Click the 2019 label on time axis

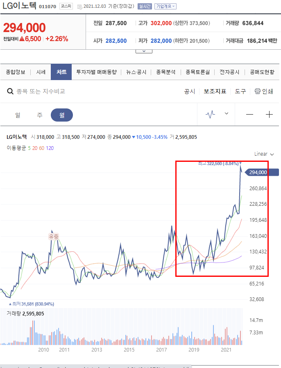pyautogui.click(x=194, y=350)
